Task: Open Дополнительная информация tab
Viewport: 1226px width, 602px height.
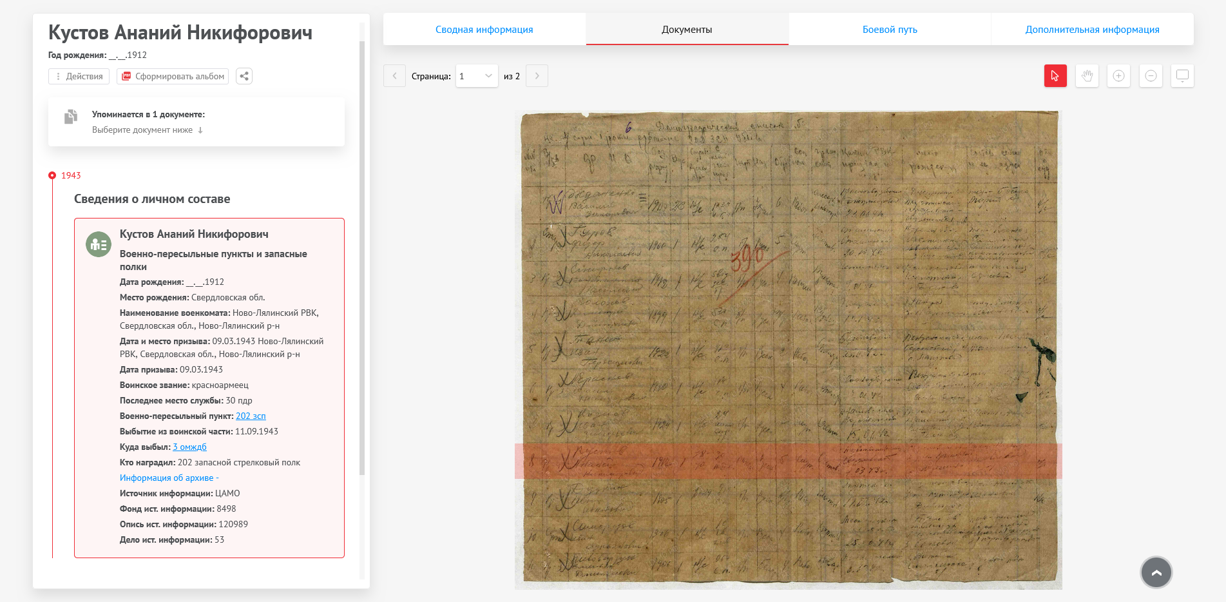Action: [x=1092, y=30]
